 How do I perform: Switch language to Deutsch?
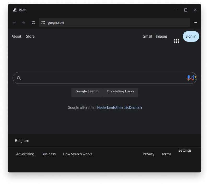coord(136,108)
